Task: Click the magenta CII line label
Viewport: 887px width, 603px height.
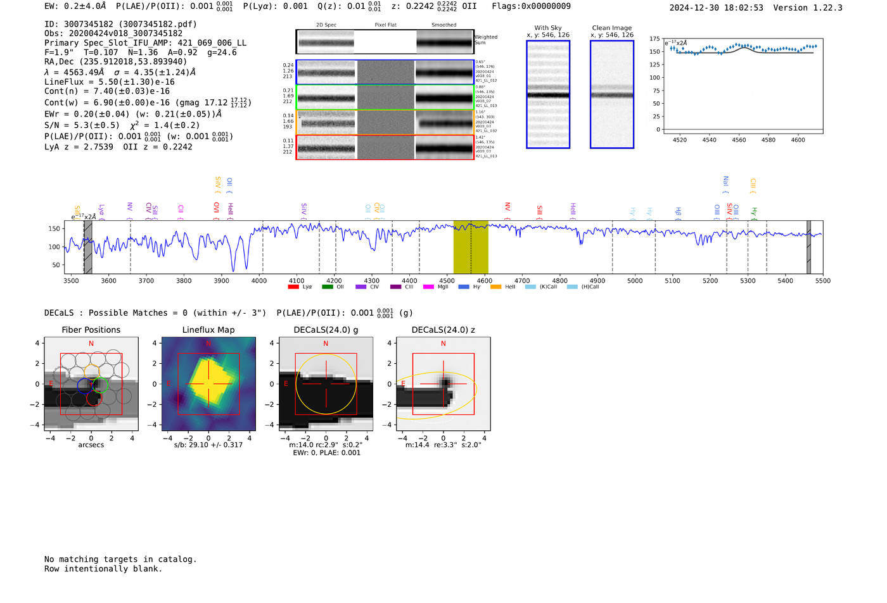Action: [x=181, y=211]
